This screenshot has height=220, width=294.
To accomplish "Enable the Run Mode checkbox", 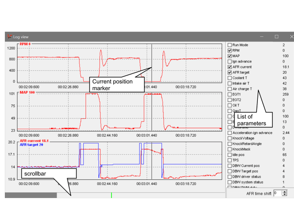I will 229,45.
